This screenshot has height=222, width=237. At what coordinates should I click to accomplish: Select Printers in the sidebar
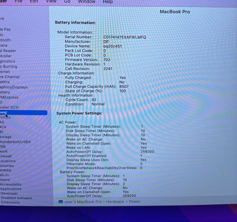5,117
